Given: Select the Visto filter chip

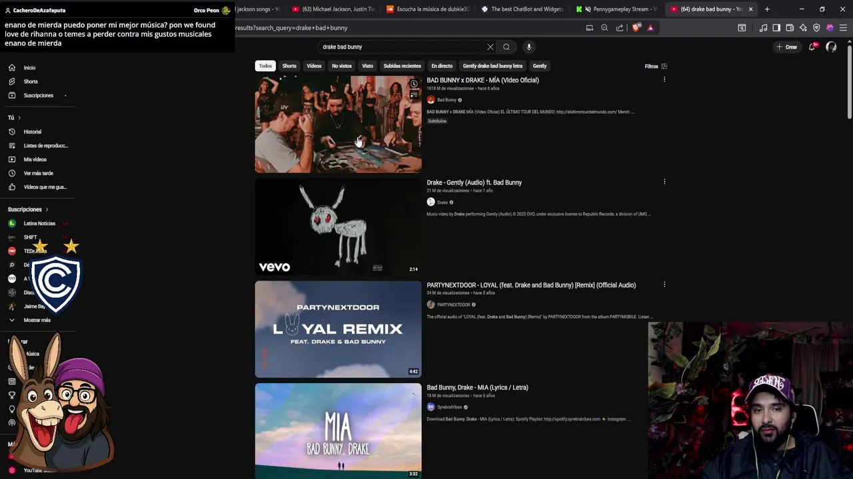Looking at the screenshot, I should tap(367, 66).
